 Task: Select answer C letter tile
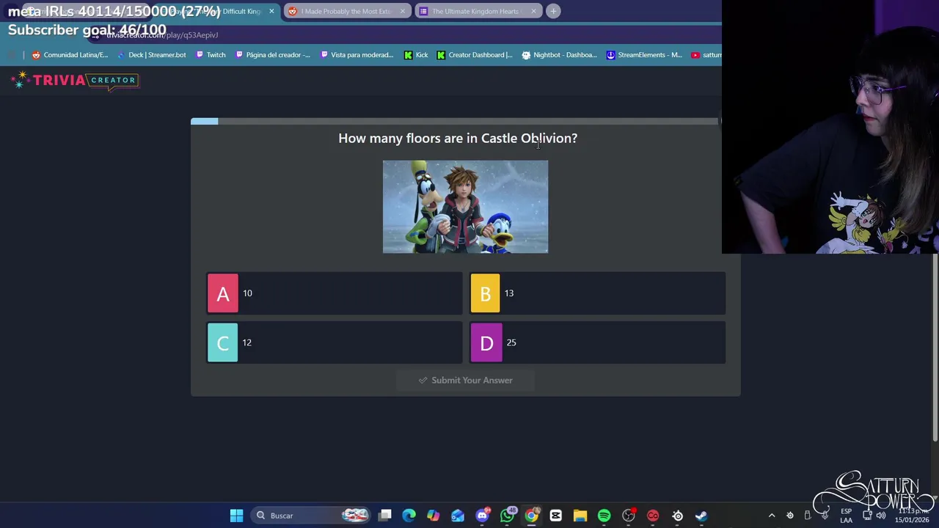pyautogui.click(x=223, y=342)
